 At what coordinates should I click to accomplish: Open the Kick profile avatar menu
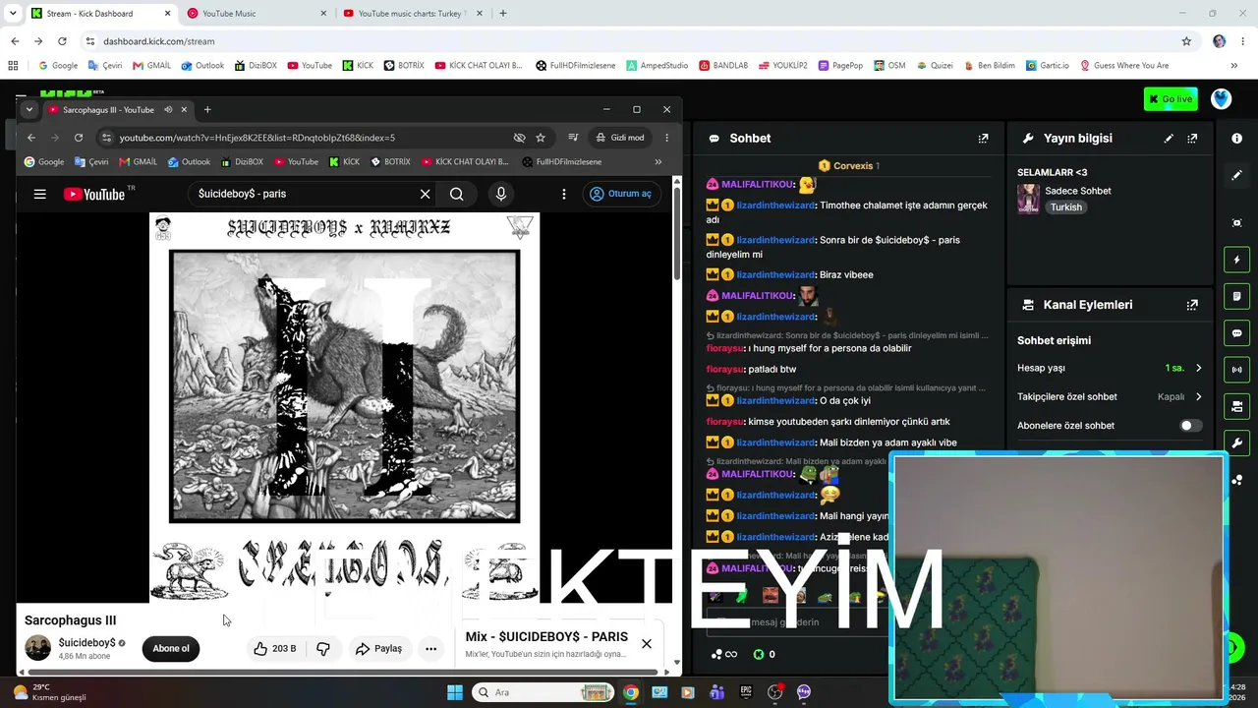[1221, 98]
